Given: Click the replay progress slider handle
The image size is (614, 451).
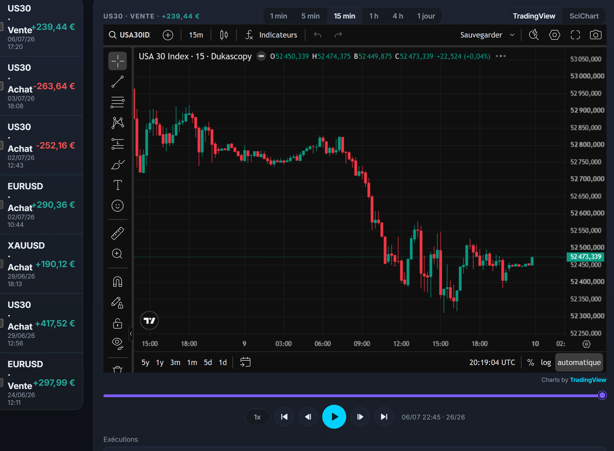Looking at the screenshot, I should pos(602,395).
